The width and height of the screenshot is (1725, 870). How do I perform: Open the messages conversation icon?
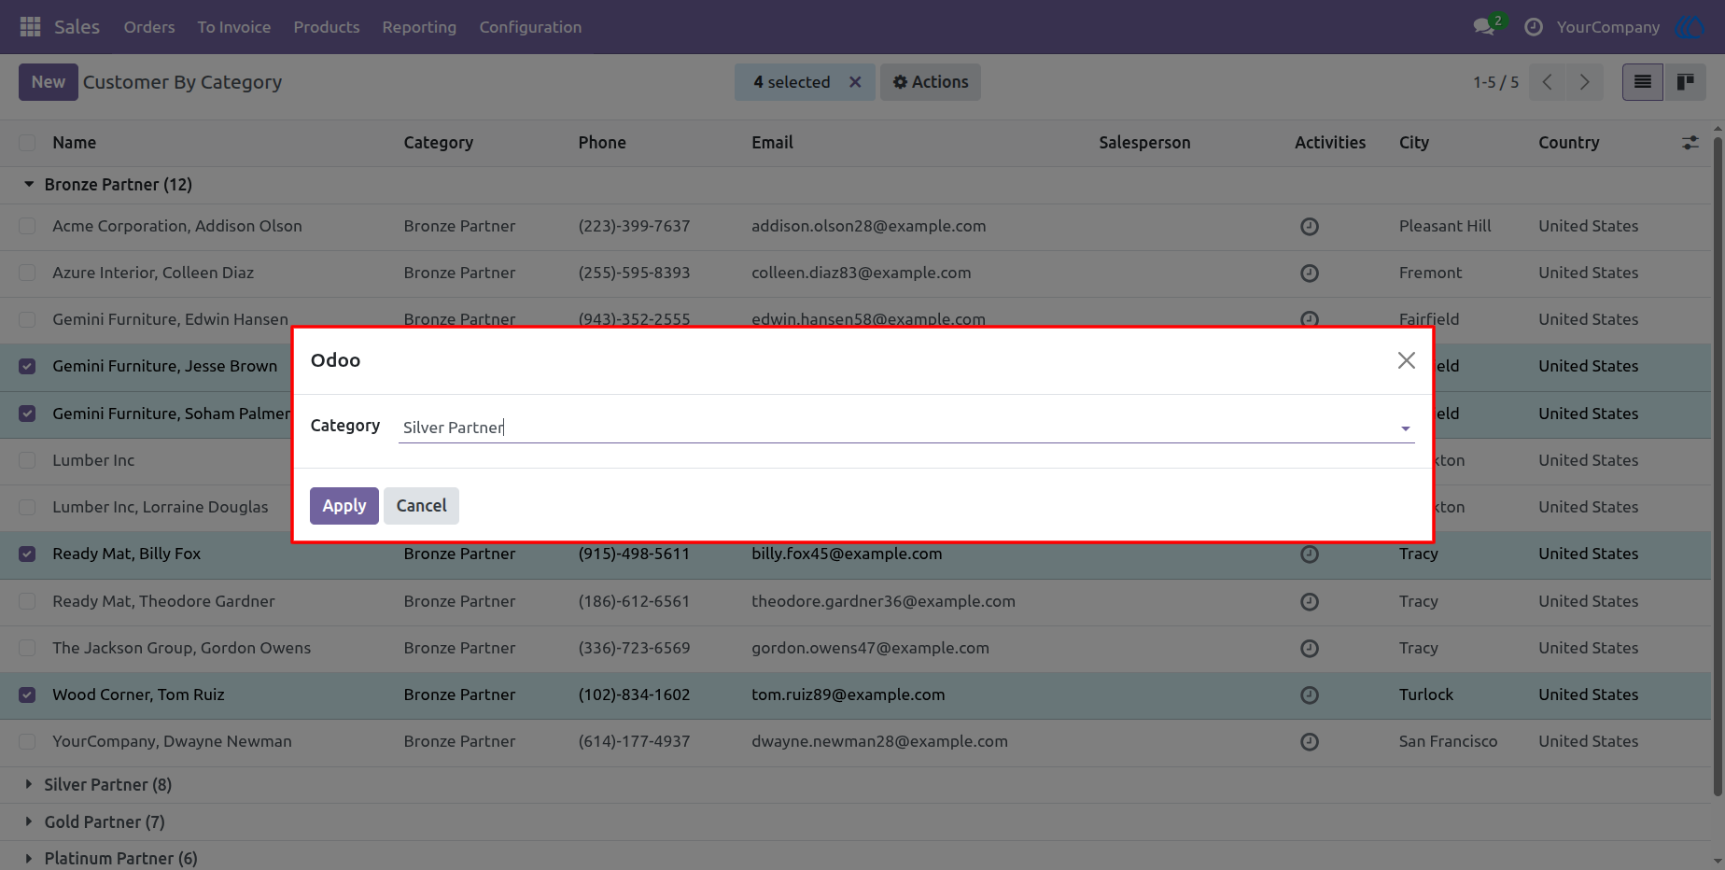[x=1483, y=27]
